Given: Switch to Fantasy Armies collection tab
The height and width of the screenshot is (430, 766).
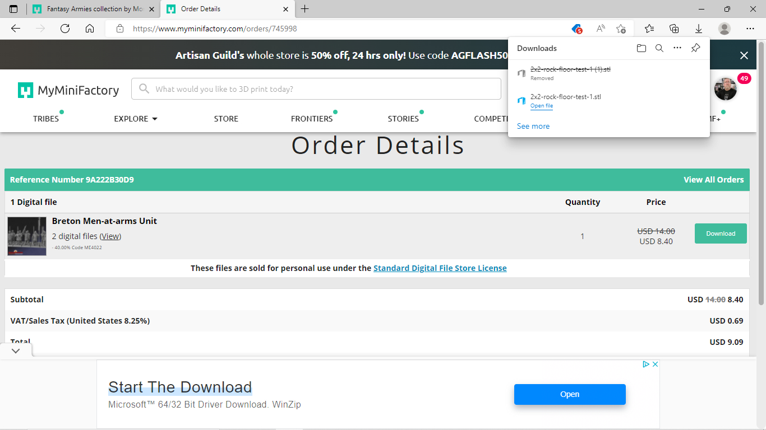Looking at the screenshot, I should (93, 9).
